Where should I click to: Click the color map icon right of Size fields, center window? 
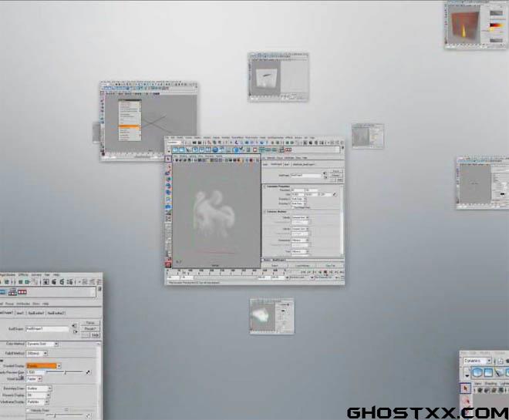coord(335,195)
